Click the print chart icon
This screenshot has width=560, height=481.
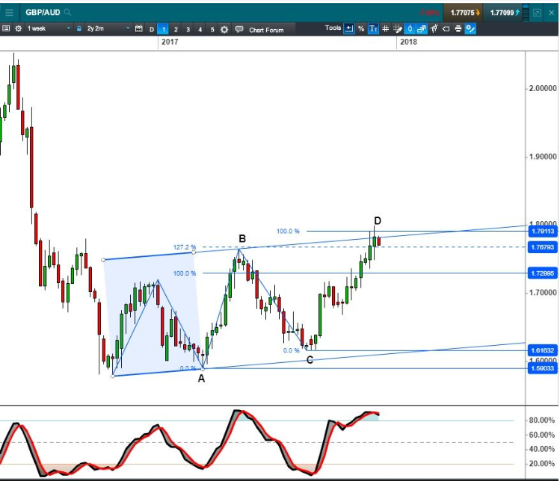[x=458, y=28]
